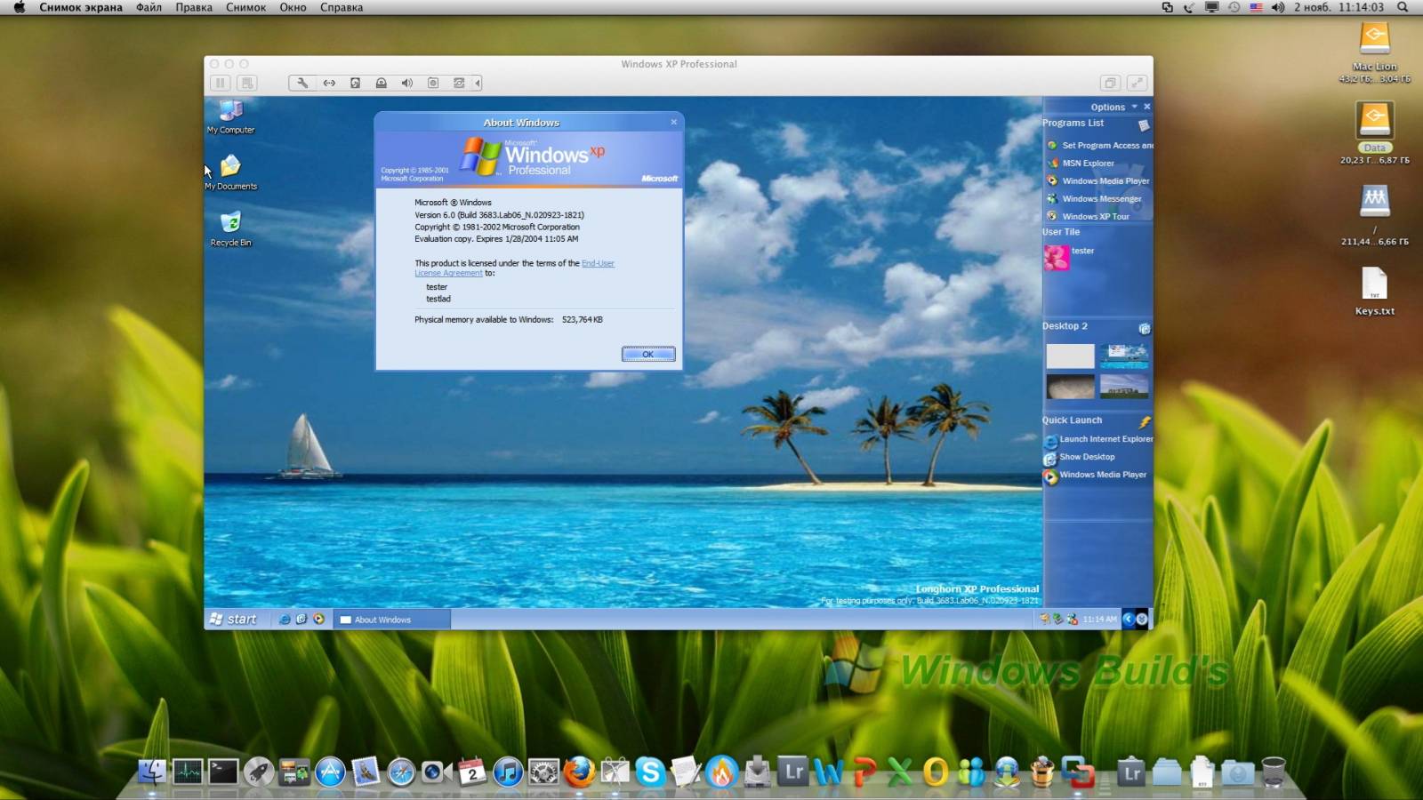Open My Documents desktop icon
Viewport: 1423px width, 800px height.
230,172
